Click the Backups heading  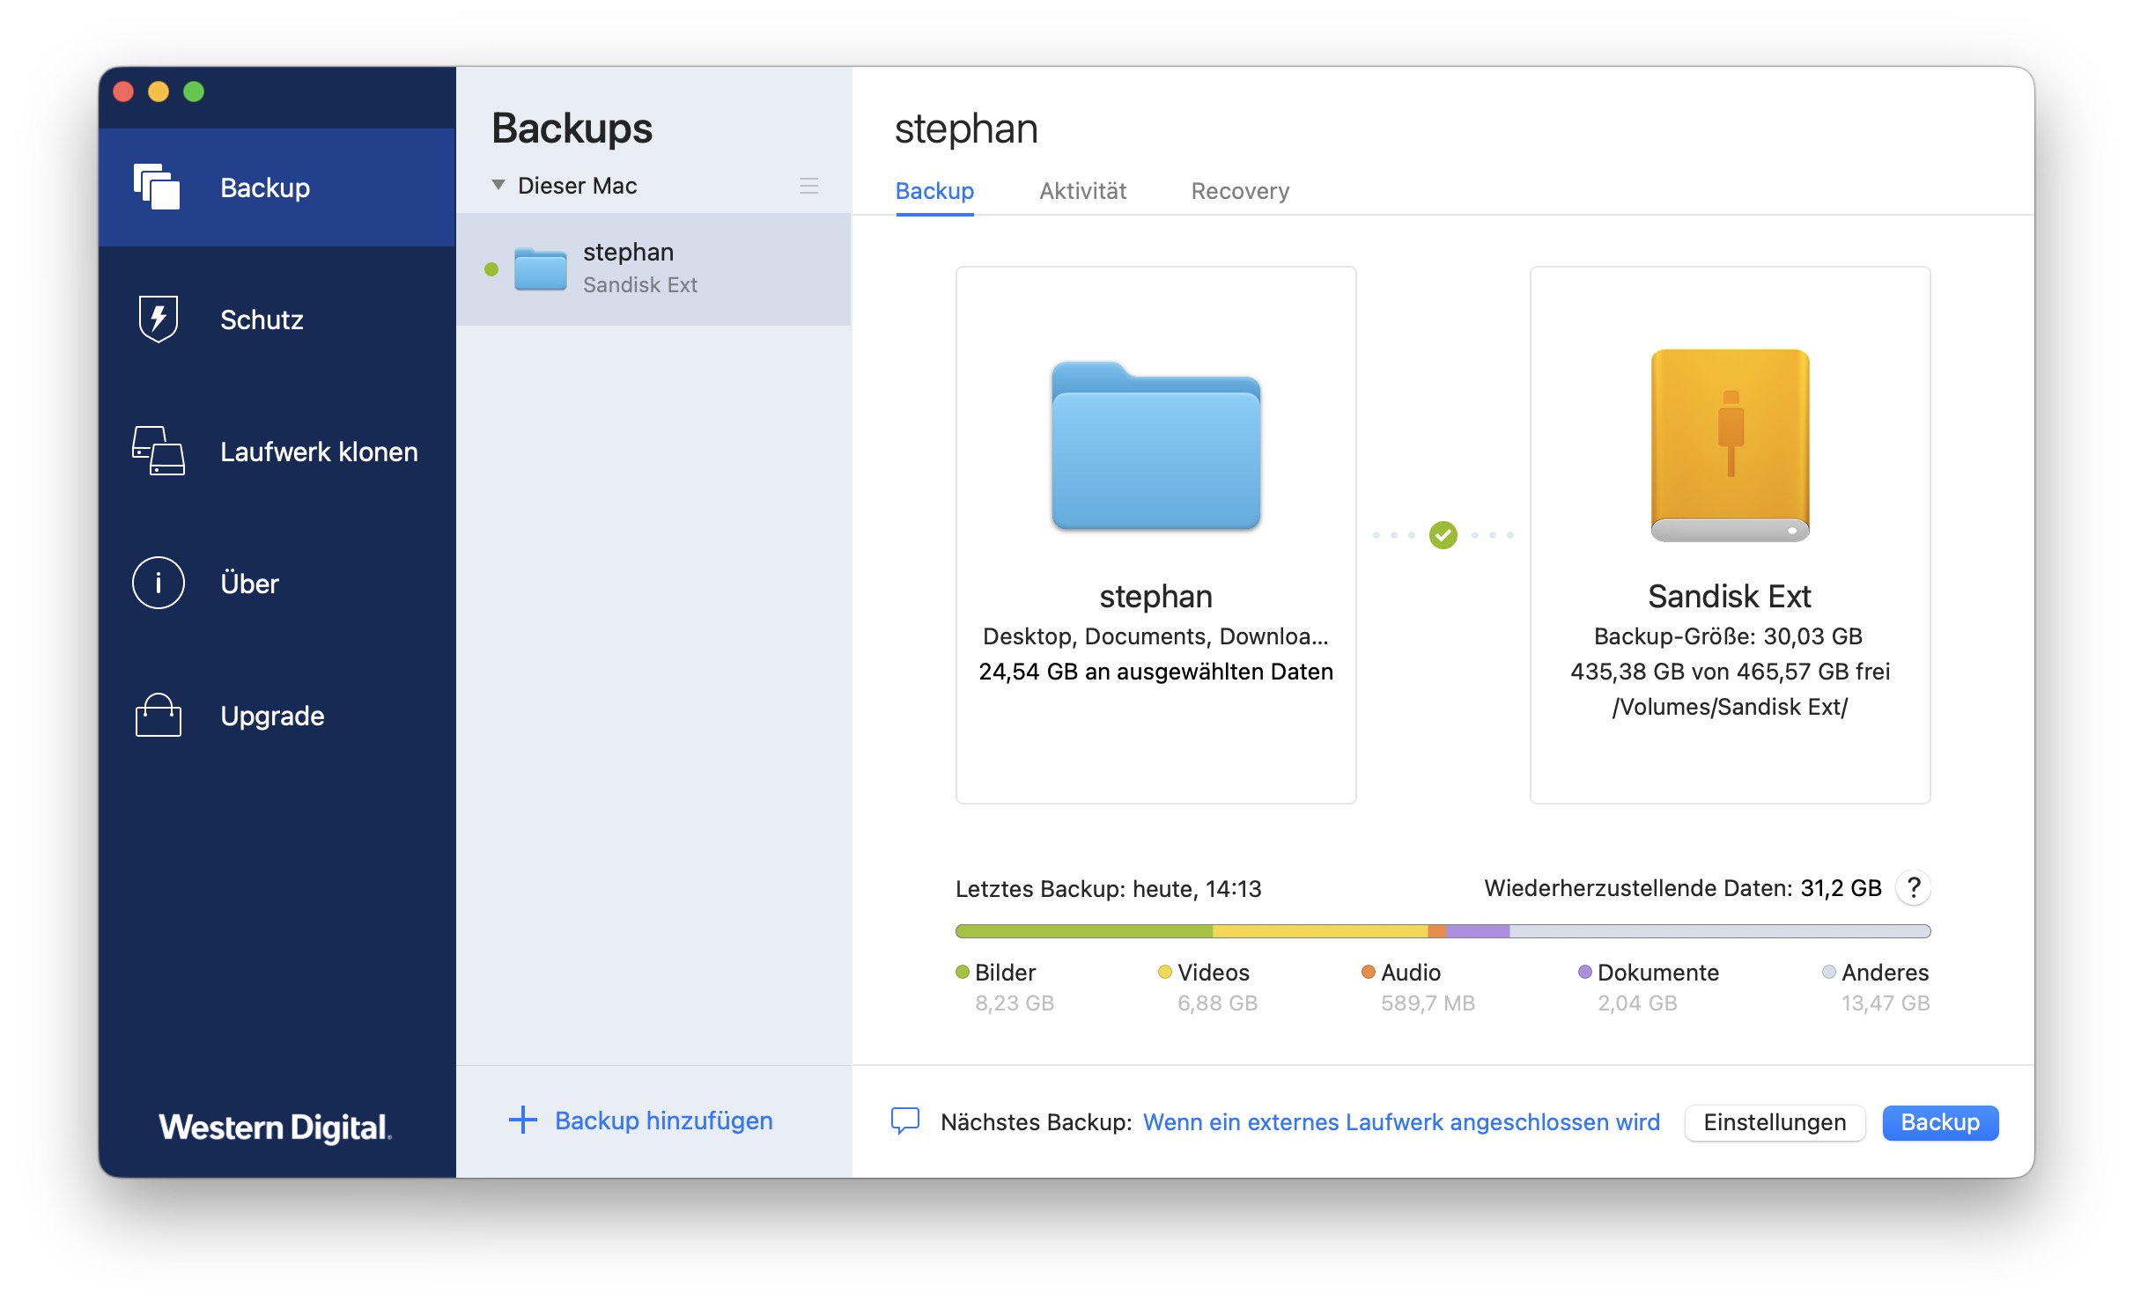(x=572, y=129)
